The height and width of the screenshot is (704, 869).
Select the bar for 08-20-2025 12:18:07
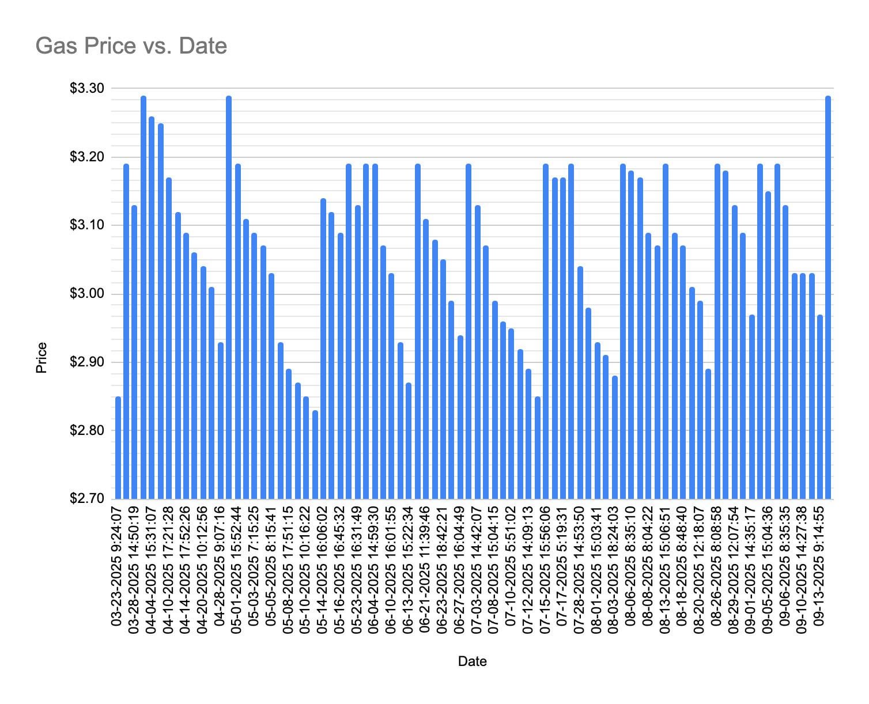point(700,400)
